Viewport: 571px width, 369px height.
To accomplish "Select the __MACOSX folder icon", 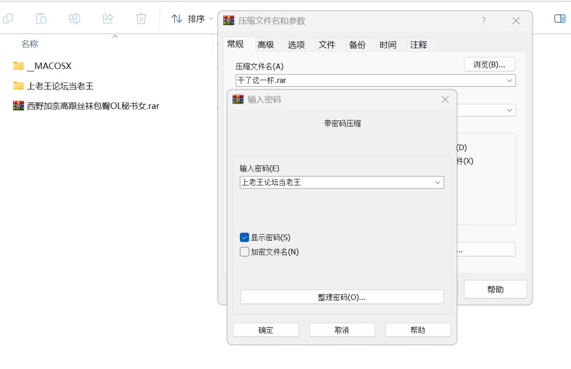I will pyautogui.click(x=18, y=66).
